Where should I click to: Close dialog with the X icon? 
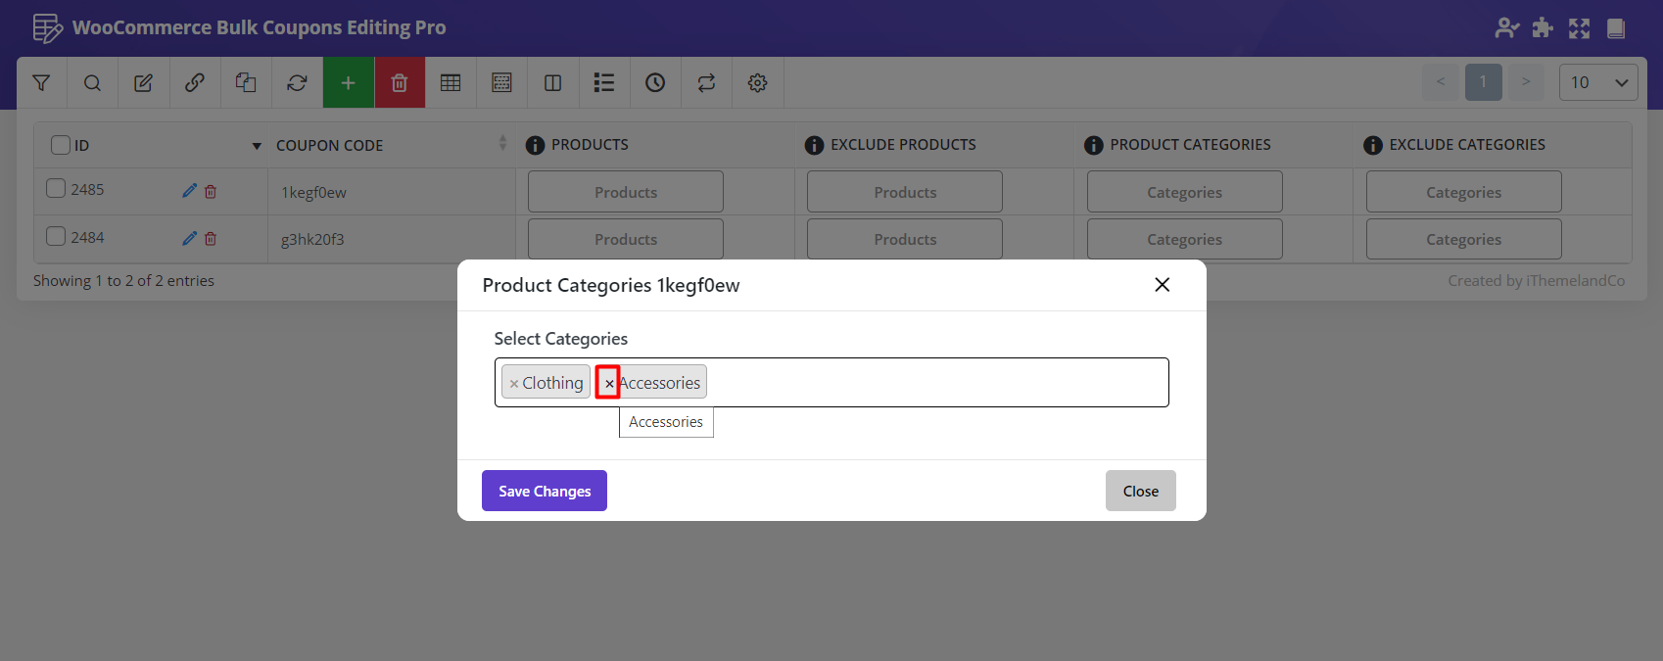click(1162, 285)
